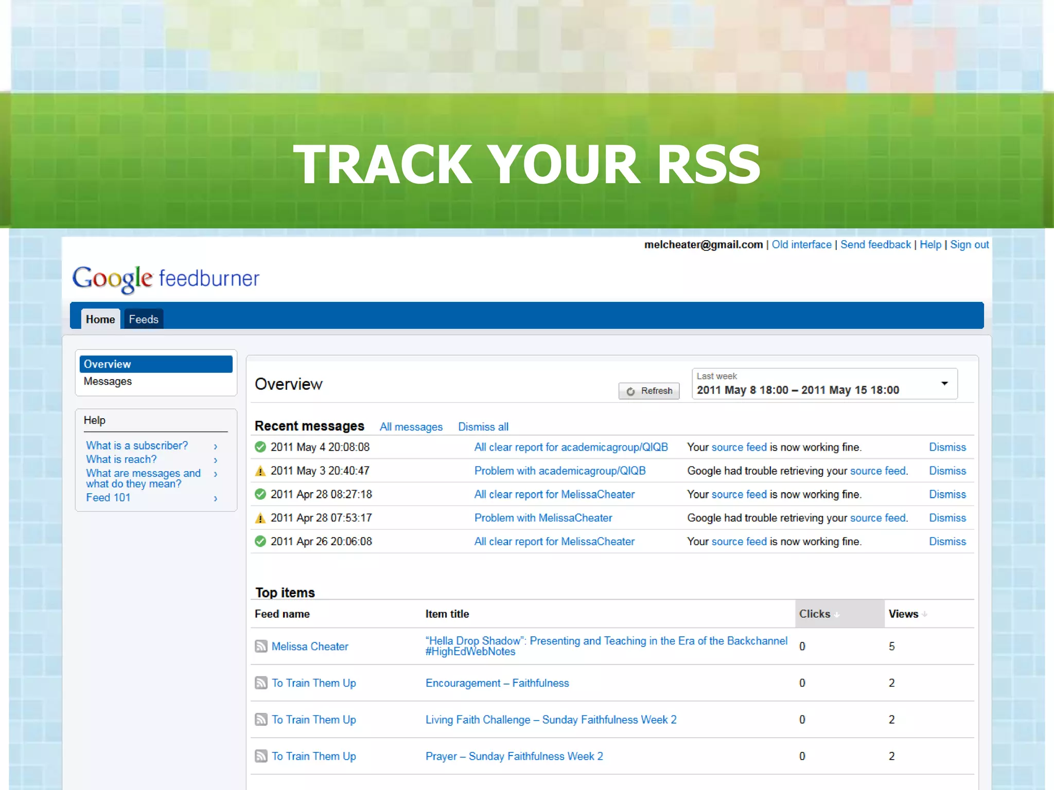
Task: Expand 'What is reach?' chevron
Action: tap(216, 460)
